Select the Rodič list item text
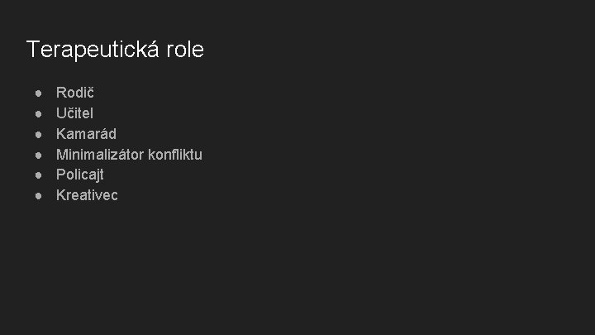Image resolution: width=595 pixels, height=335 pixels. [74, 93]
